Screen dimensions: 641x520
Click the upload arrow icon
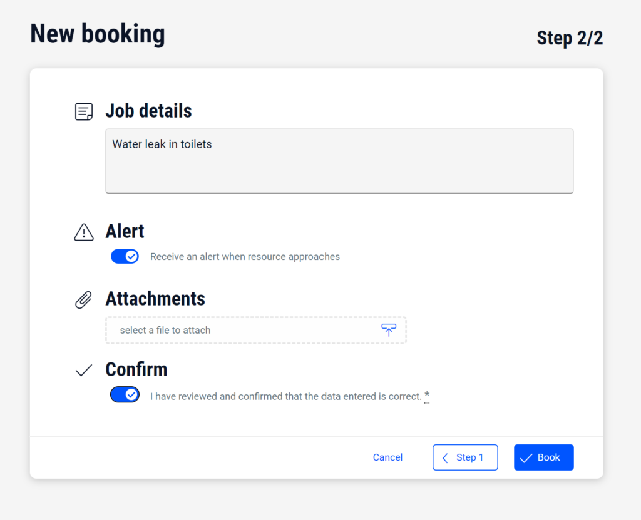pyautogui.click(x=389, y=330)
